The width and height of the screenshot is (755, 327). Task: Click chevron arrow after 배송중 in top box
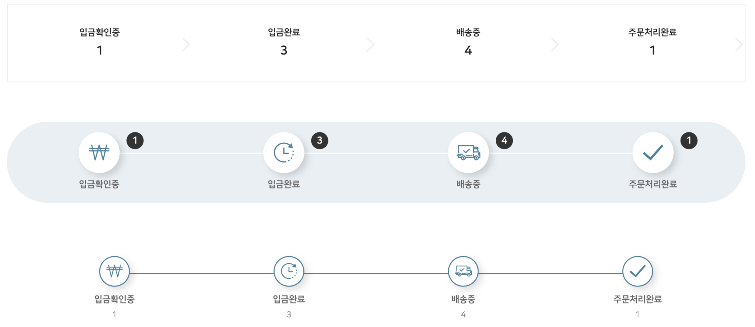pyautogui.click(x=555, y=45)
